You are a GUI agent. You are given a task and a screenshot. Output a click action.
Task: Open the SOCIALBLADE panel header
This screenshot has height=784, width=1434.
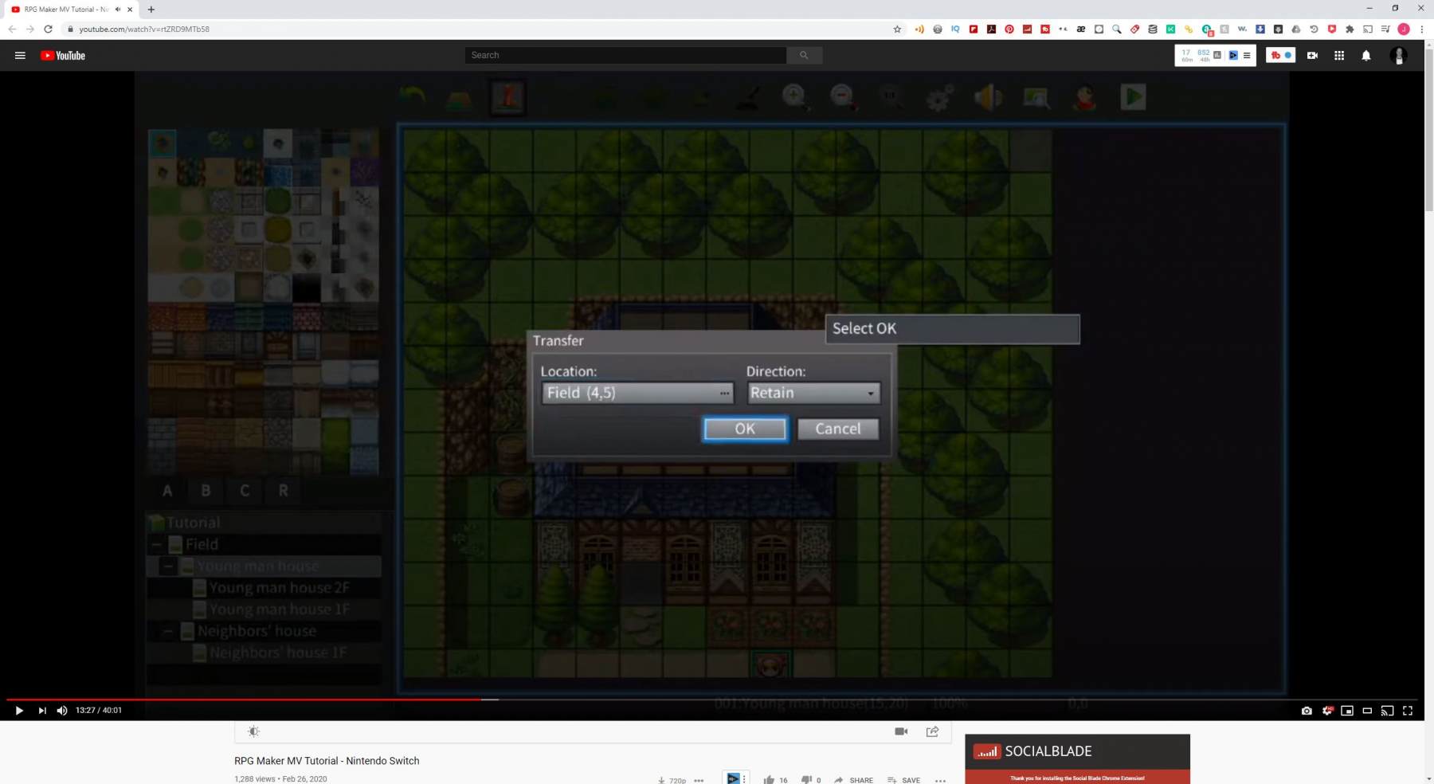[x=1077, y=751]
